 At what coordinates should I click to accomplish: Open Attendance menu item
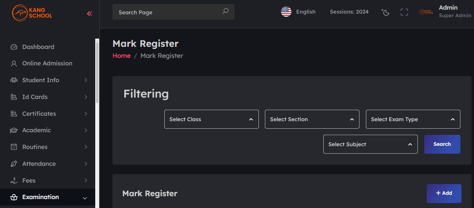(x=48, y=164)
